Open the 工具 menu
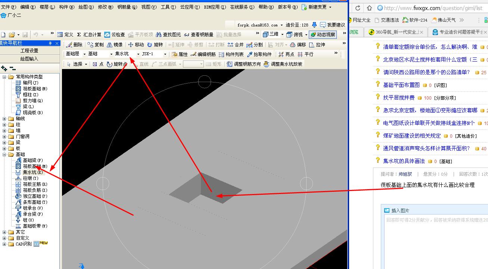The height and width of the screenshot is (269, 488). click(168, 7)
